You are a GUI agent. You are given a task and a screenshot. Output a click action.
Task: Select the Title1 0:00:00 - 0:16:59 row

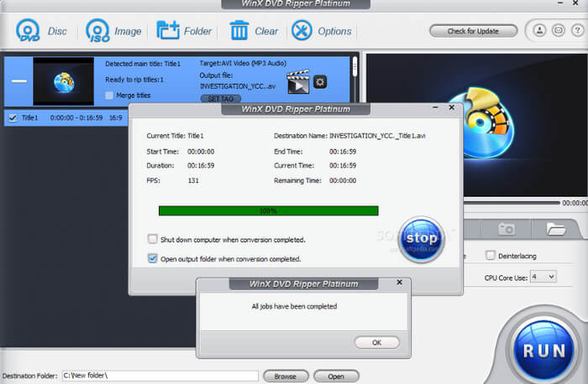pyautogui.click(x=66, y=118)
